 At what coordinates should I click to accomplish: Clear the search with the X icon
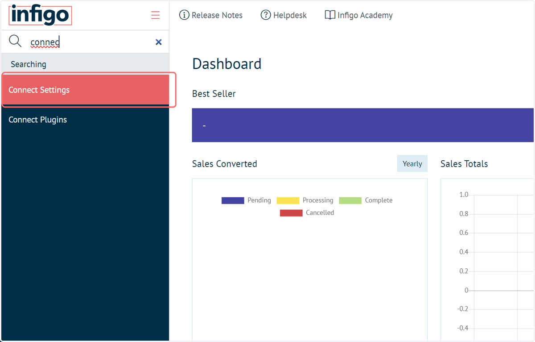tap(158, 42)
